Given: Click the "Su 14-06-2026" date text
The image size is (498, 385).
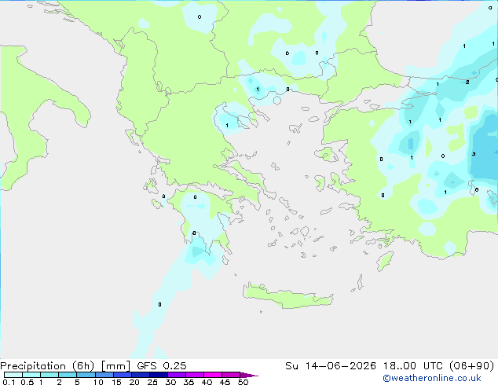Looking at the screenshot, I should [x=331, y=366].
